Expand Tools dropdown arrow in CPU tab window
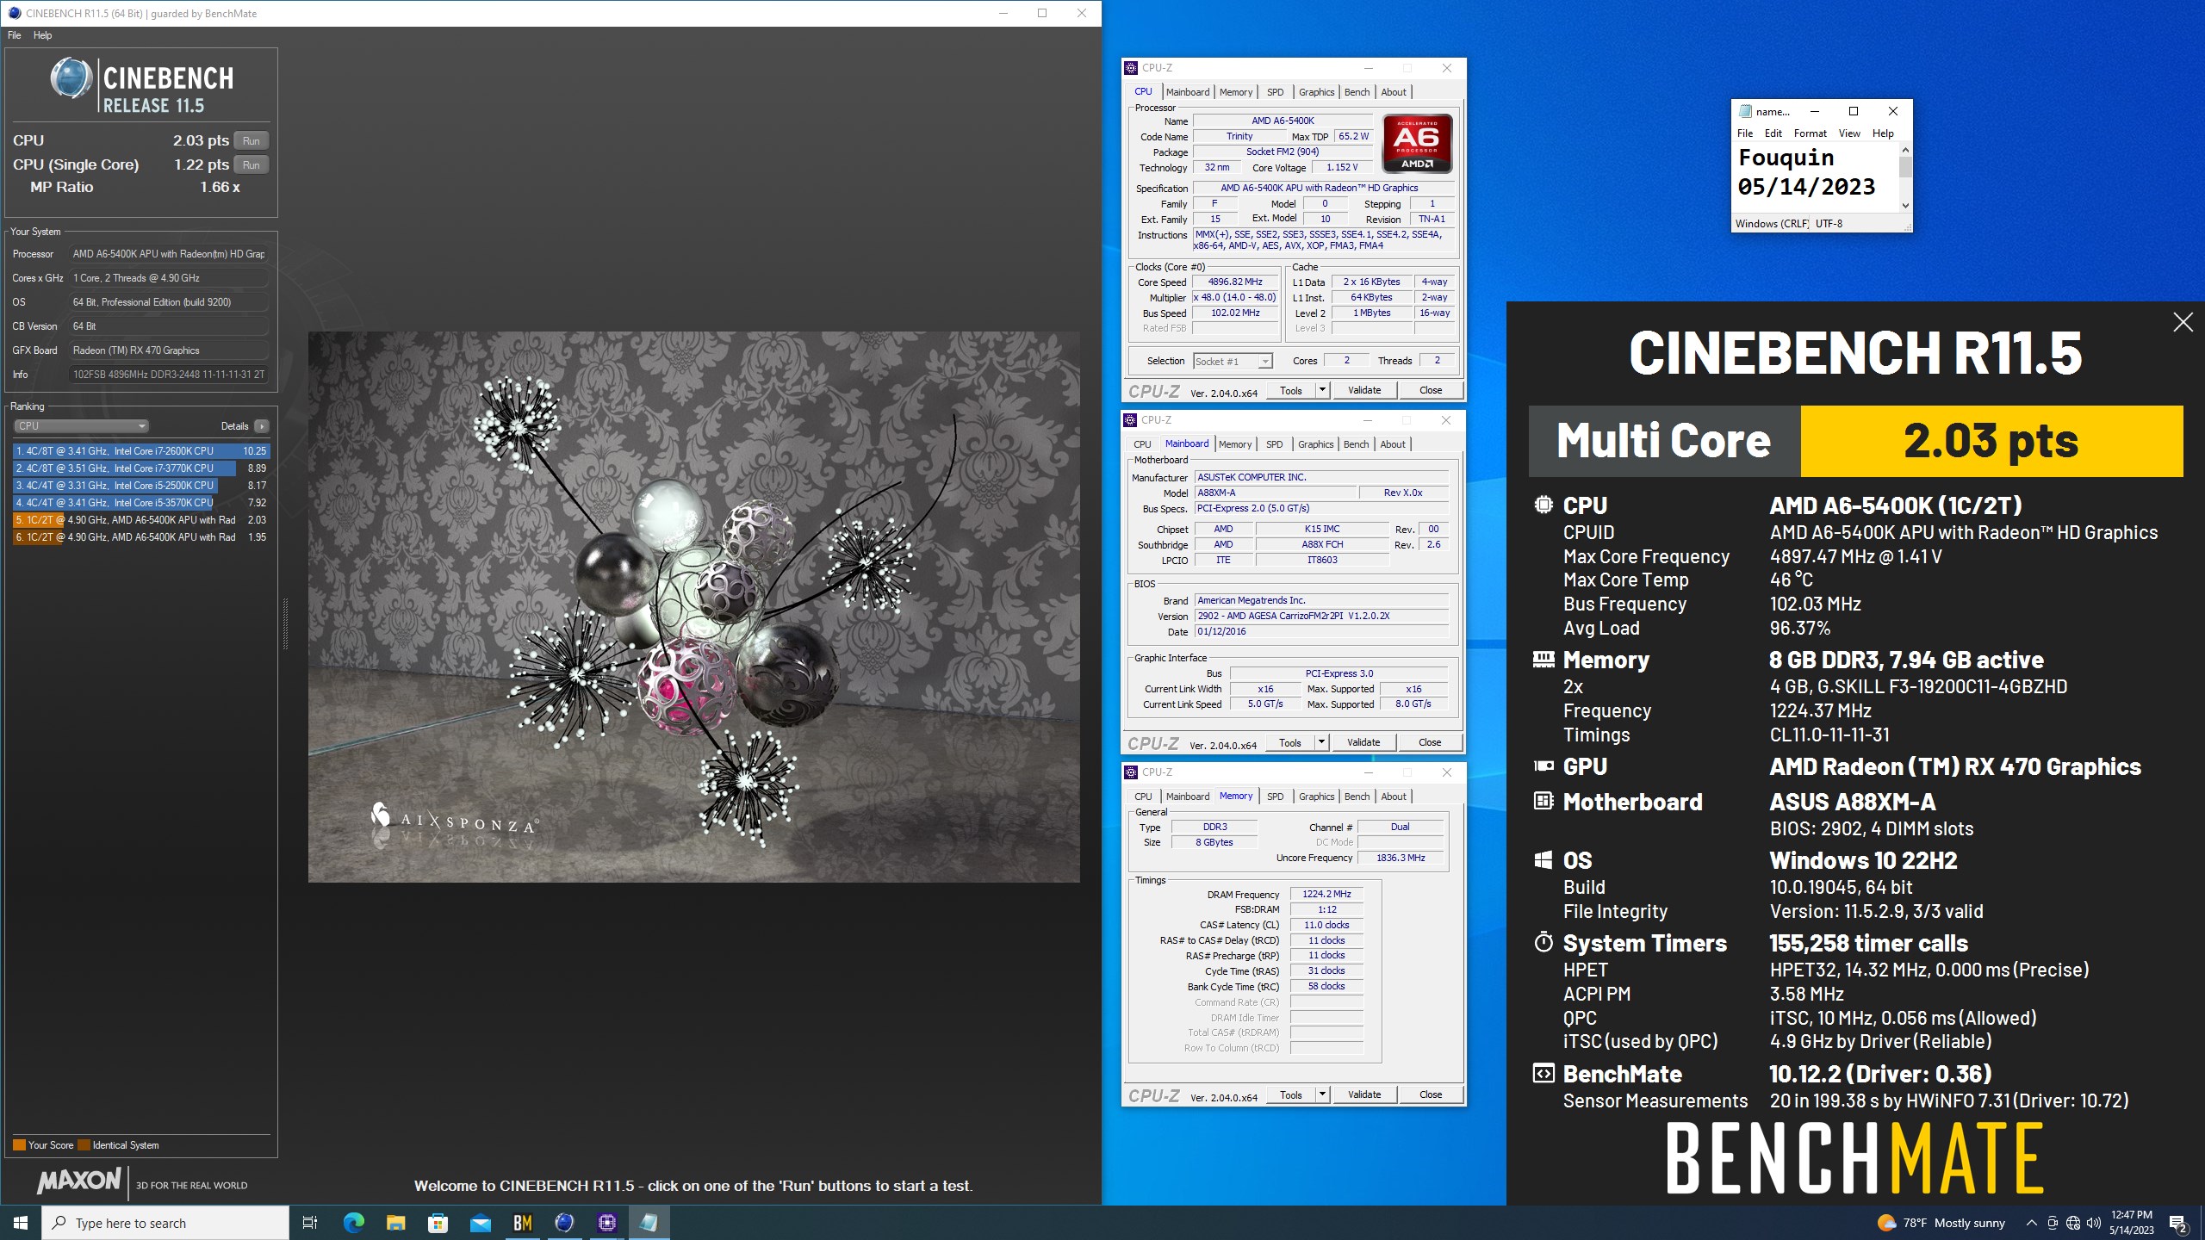Image resolution: width=2205 pixels, height=1240 pixels. pyautogui.click(x=1322, y=391)
